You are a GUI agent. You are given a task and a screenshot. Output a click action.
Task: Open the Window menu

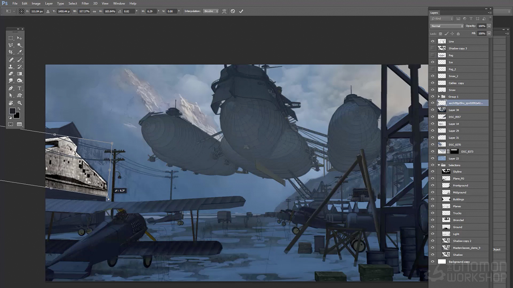[119, 3]
